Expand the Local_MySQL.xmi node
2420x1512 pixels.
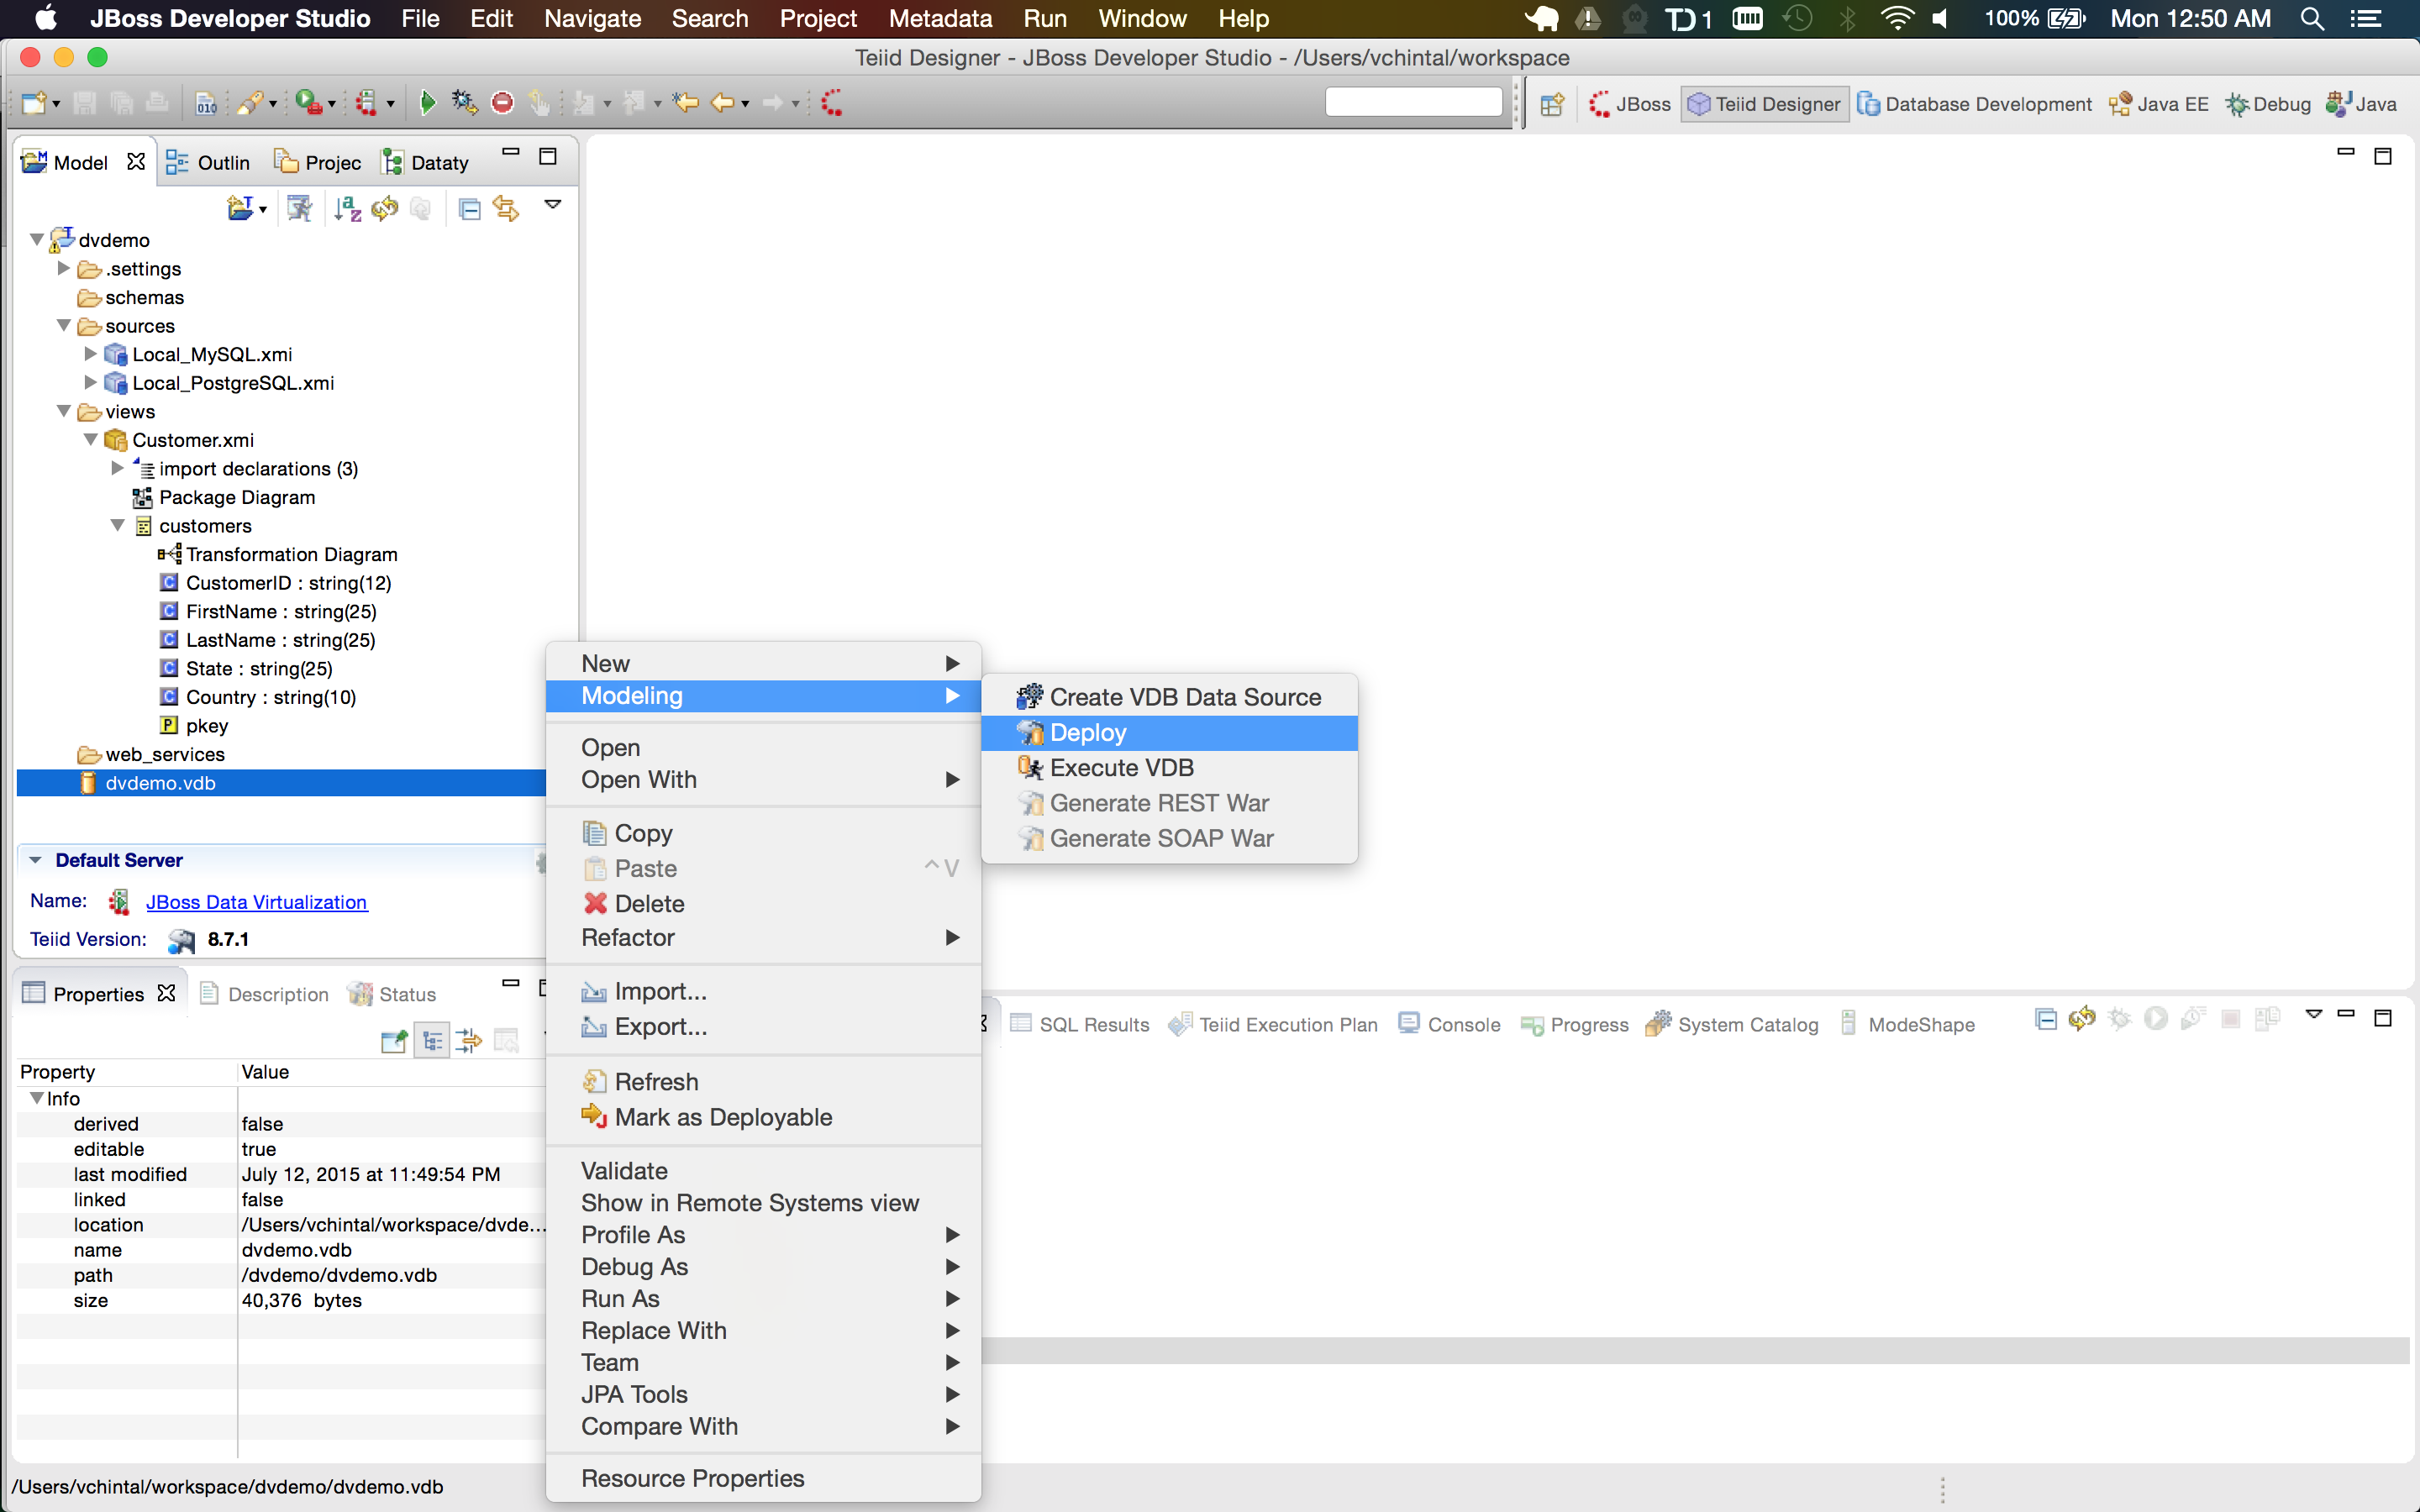(x=91, y=354)
